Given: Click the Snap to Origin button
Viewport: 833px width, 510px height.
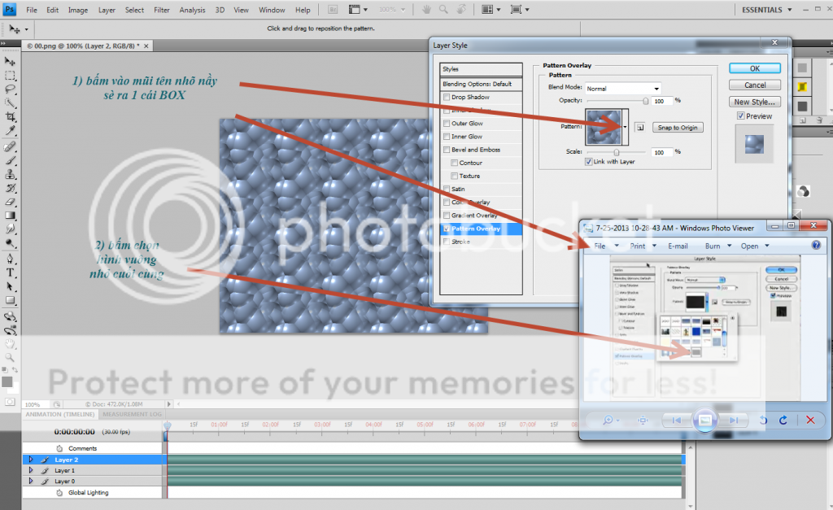Looking at the screenshot, I should pos(678,128).
